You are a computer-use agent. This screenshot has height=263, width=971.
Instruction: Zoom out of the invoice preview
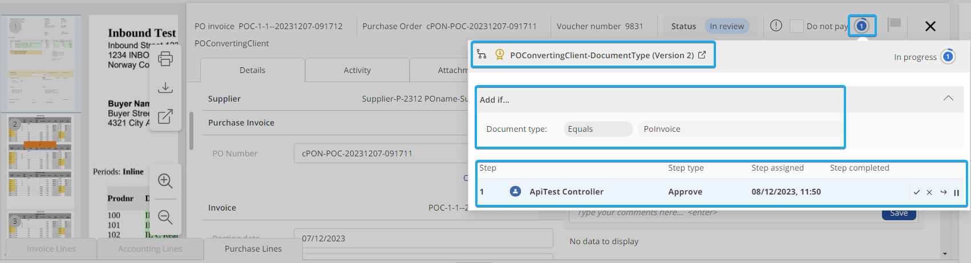165,217
